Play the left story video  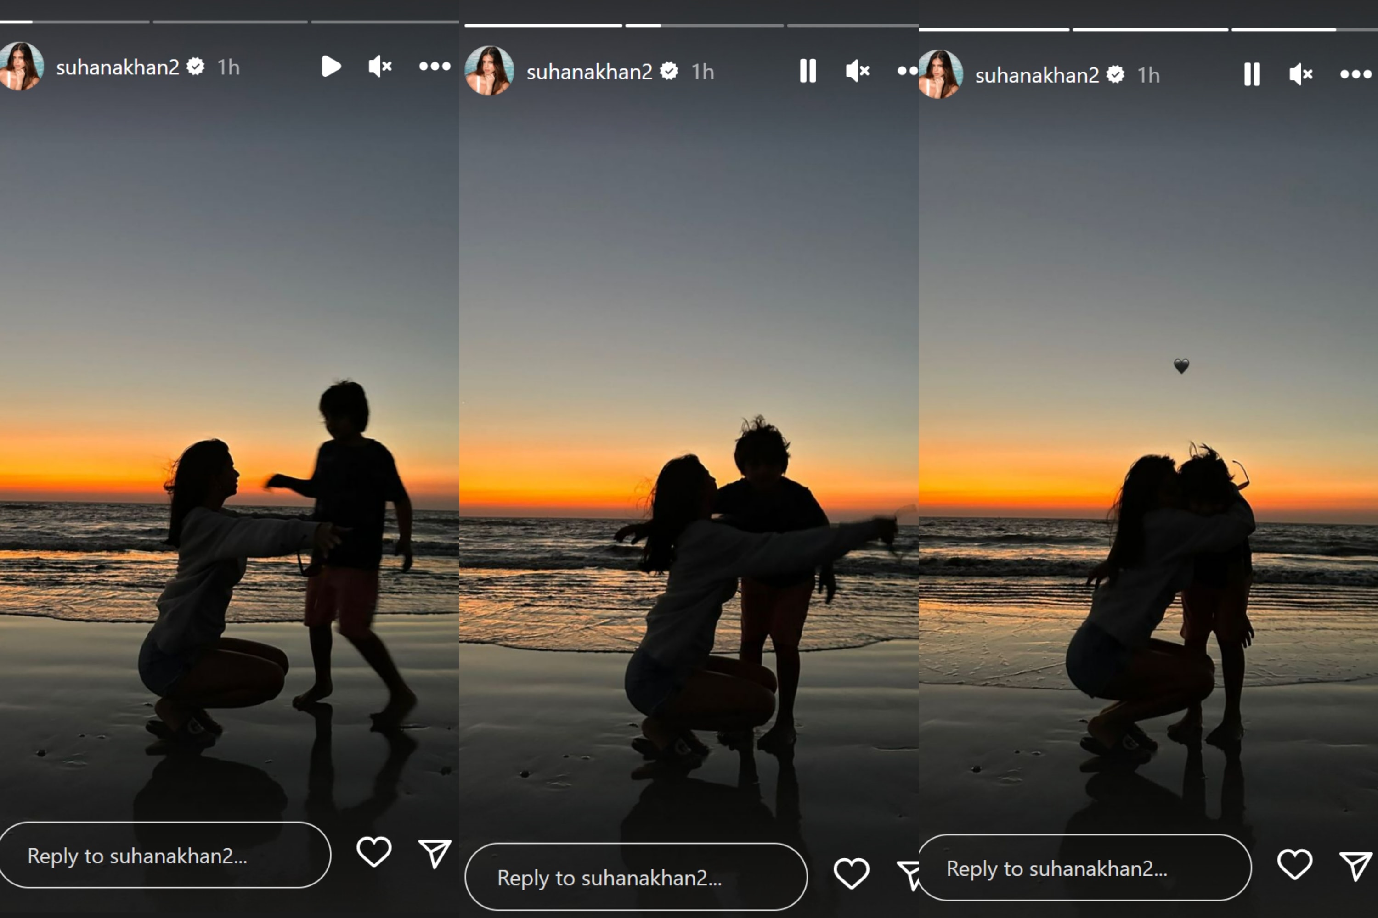pos(331,66)
